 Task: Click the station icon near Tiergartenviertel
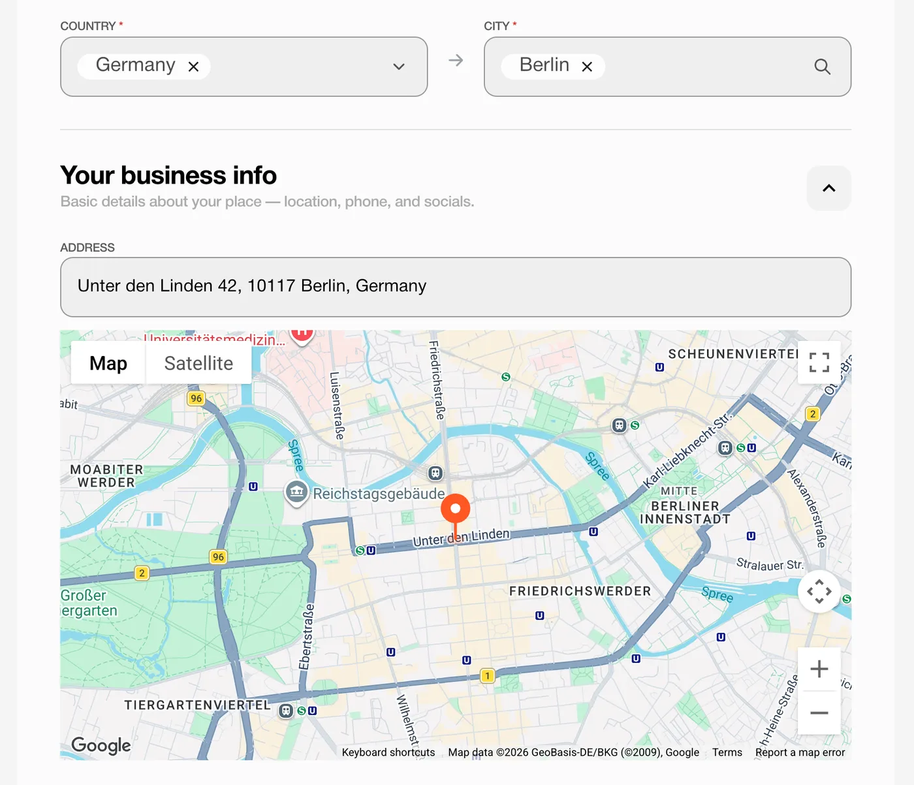[286, 711]
